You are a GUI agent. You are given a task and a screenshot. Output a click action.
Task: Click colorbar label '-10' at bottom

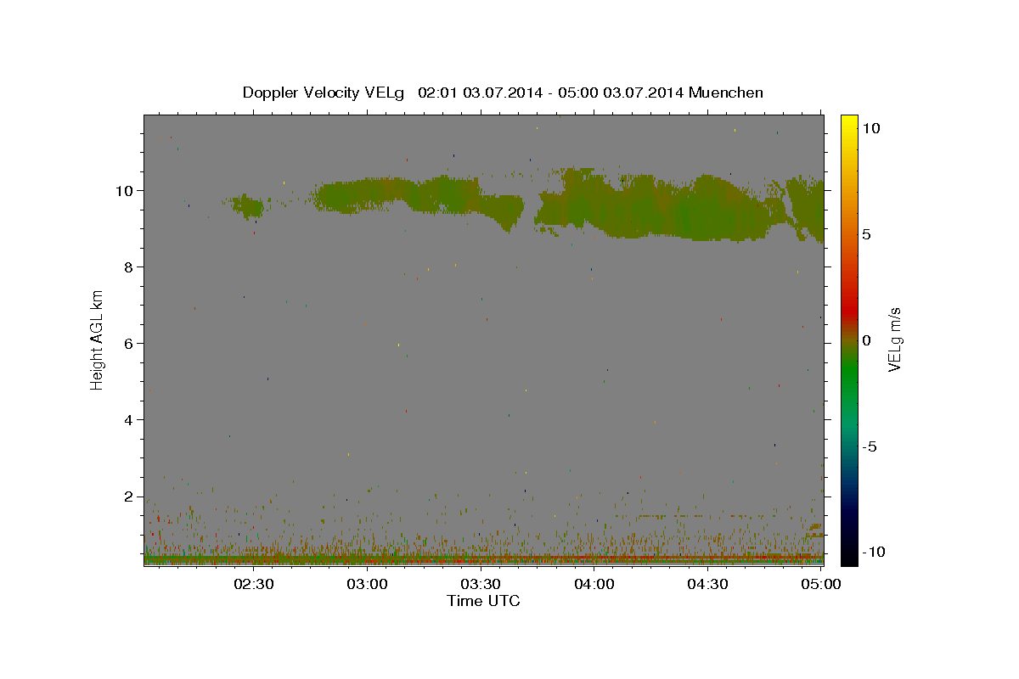click(x=873, y=552)
